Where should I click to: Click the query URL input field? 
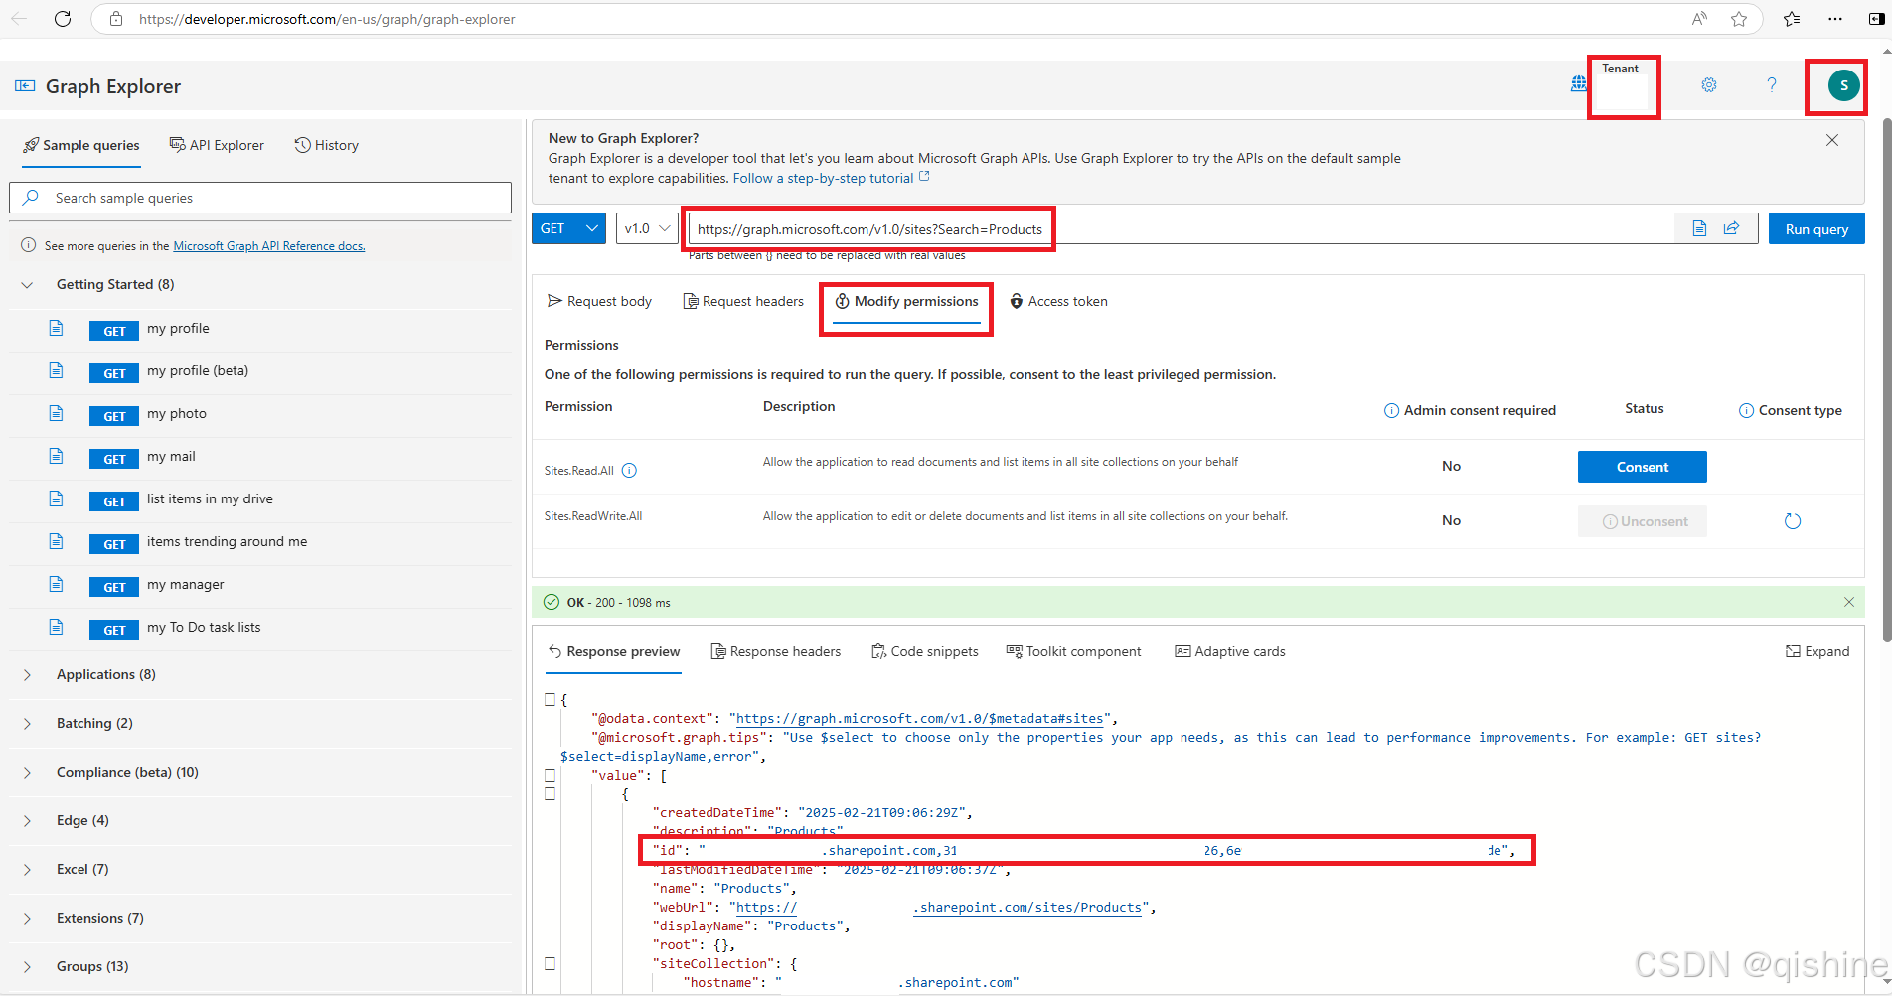pos(1181,228)
